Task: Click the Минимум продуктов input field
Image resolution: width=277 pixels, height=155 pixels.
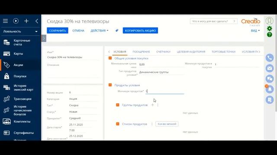Action: point(164,91)
